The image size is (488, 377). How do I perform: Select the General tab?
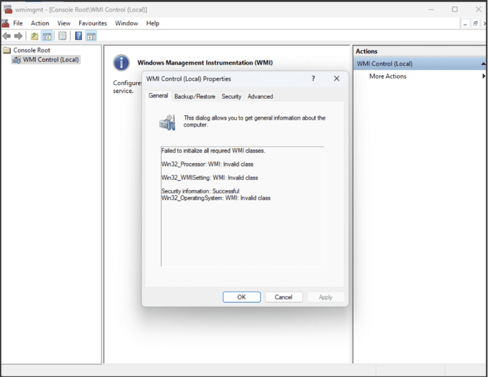[158, 96]
